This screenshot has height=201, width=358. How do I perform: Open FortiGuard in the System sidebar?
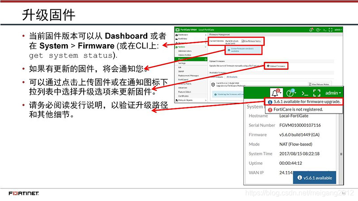tap(183, 80)
